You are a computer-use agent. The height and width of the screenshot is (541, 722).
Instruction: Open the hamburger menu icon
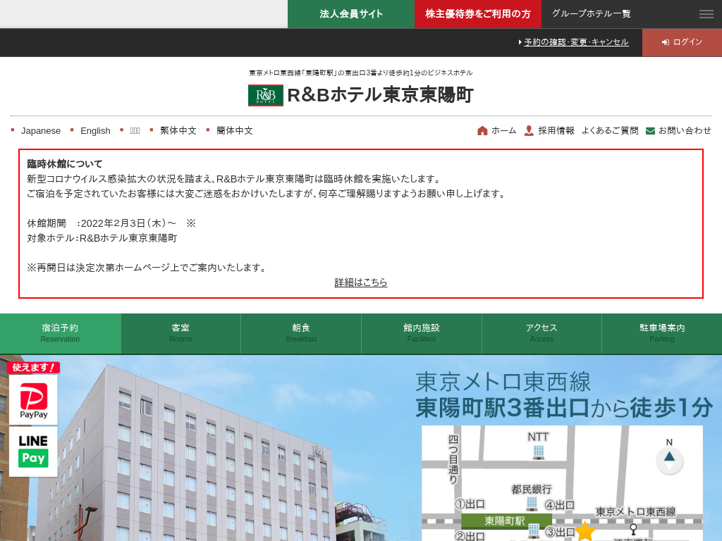(x=706, y=14)
